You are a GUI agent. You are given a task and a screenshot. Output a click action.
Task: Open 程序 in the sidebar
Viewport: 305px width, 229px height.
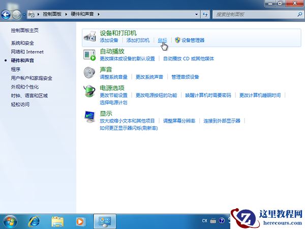16,69
